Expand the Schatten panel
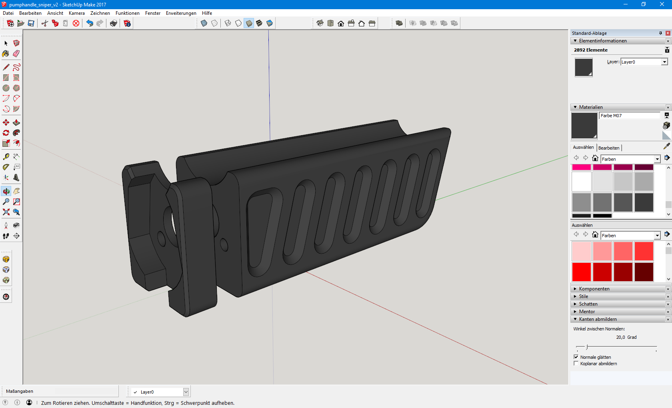The width and height of the screenshot is (672, 408). [x=588, y=304]
